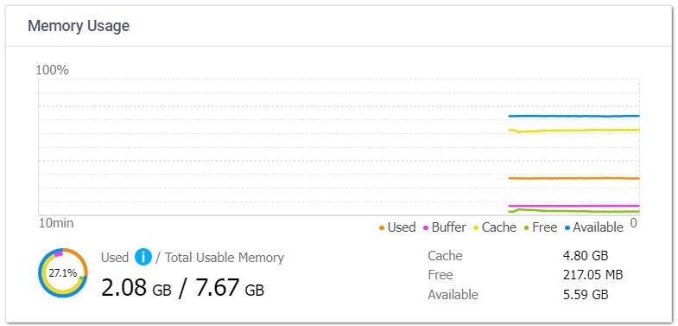Toggle the Cache series in the legend

pos(495,227)
